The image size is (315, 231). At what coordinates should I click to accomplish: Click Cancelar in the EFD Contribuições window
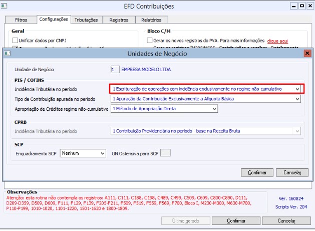(286, 221)
